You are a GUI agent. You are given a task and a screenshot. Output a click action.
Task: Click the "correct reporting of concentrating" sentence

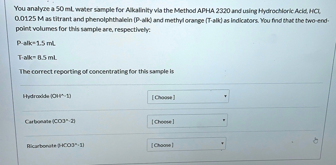pos(96,71)
